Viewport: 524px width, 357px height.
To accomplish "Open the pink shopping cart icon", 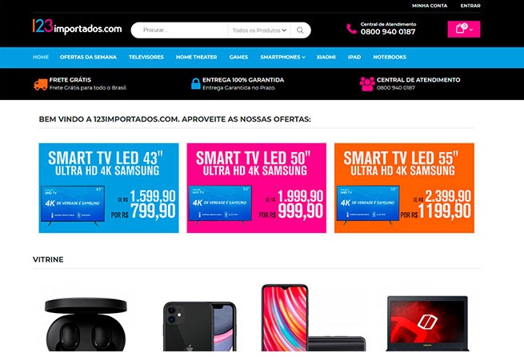I will click(x=461, y=28).
